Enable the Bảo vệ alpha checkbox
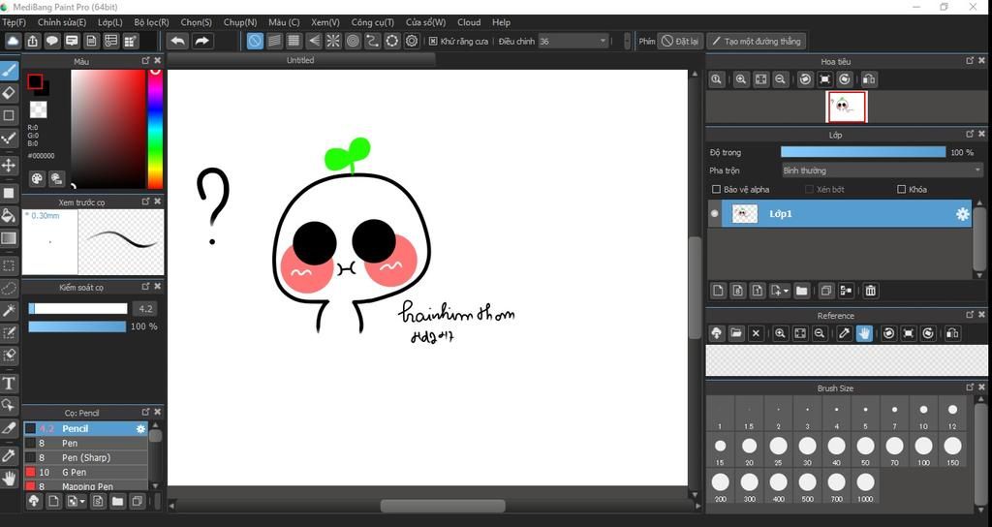This screenshot has height=527, width=992. click(x=717, y=190)
